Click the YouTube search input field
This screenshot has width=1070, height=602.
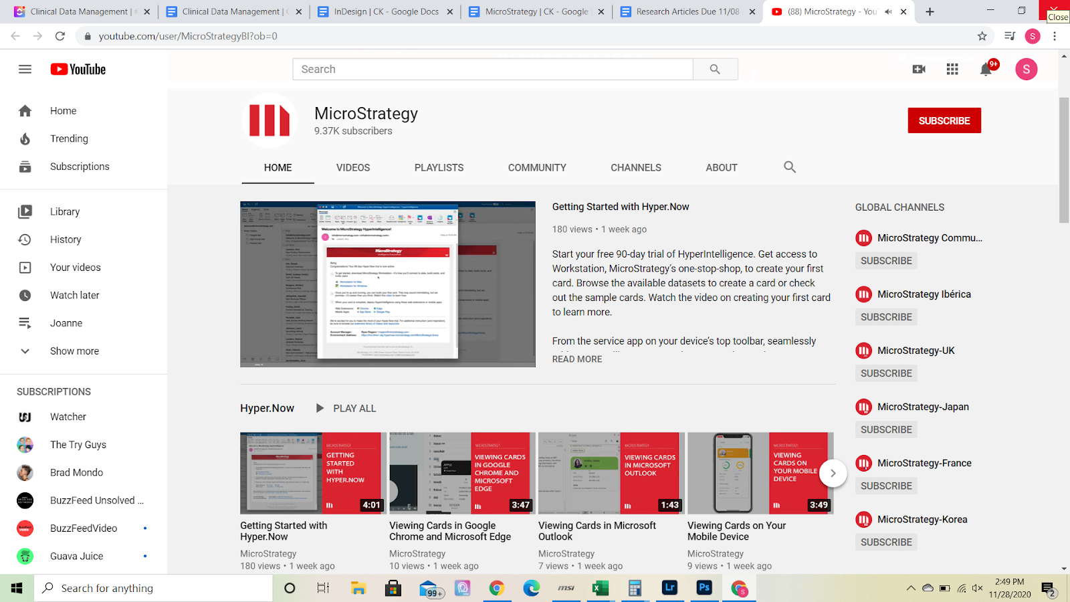493,70
